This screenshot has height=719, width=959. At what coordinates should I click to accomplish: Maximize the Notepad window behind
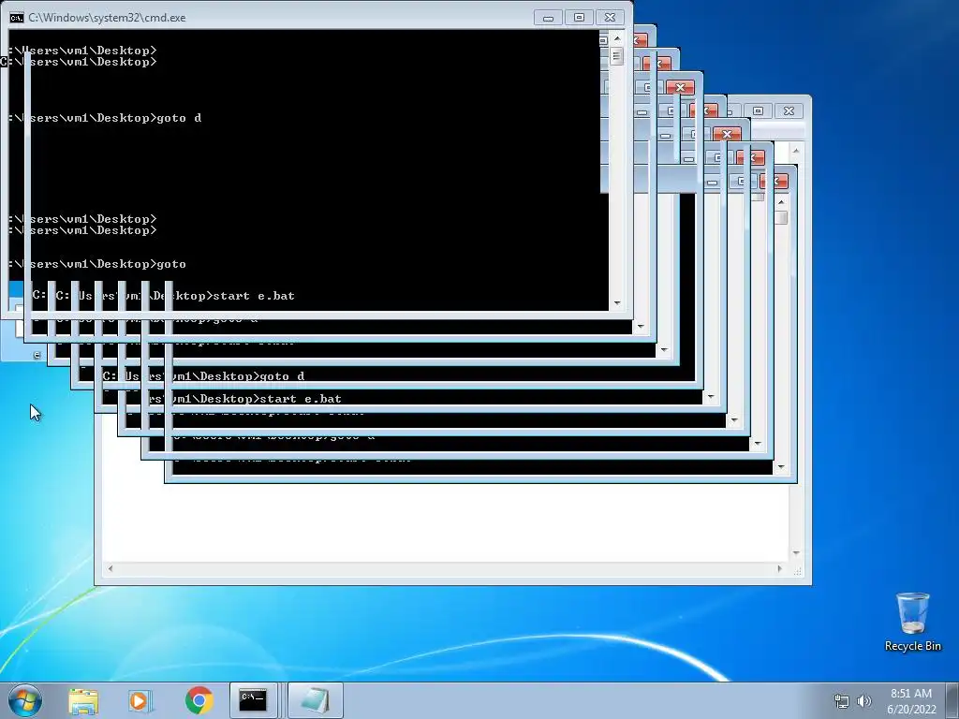758,110
